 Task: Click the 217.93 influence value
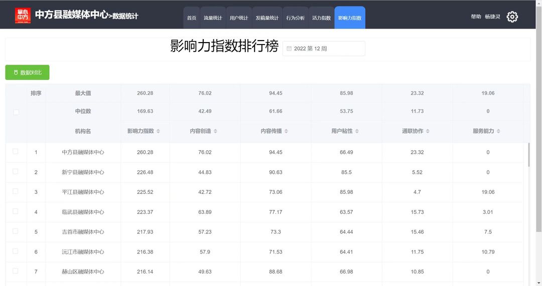(145, 232)
